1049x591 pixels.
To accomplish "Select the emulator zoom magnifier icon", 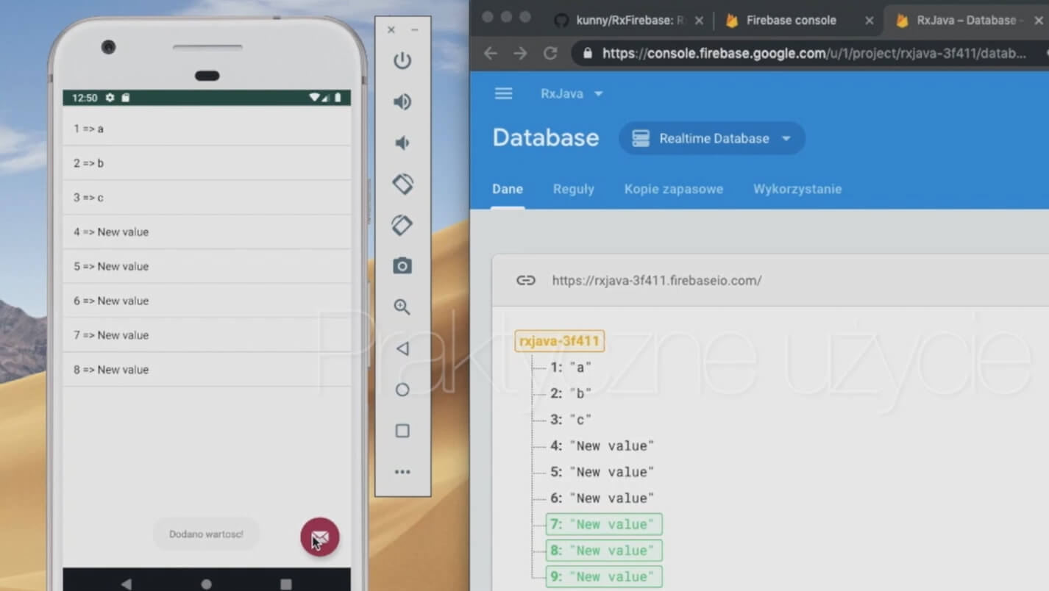I will 402,307.
